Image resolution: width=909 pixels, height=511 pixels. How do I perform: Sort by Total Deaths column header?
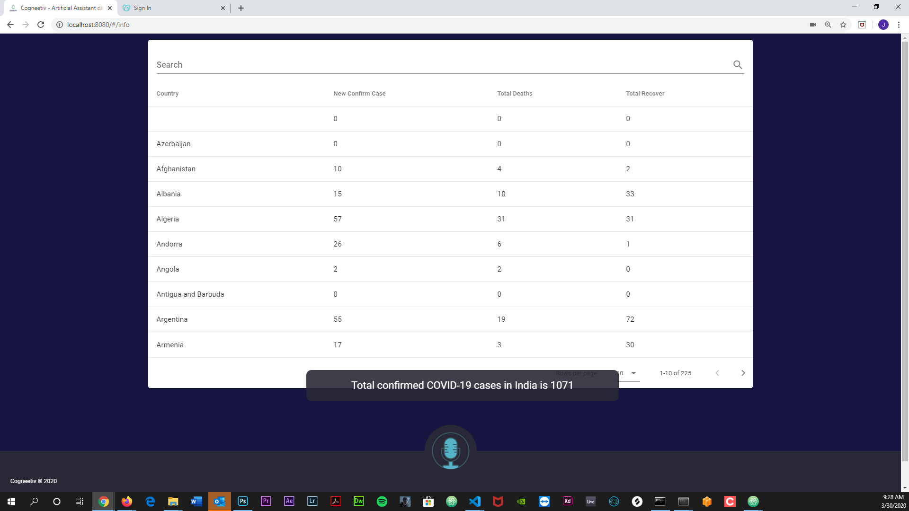click(515, 94)
